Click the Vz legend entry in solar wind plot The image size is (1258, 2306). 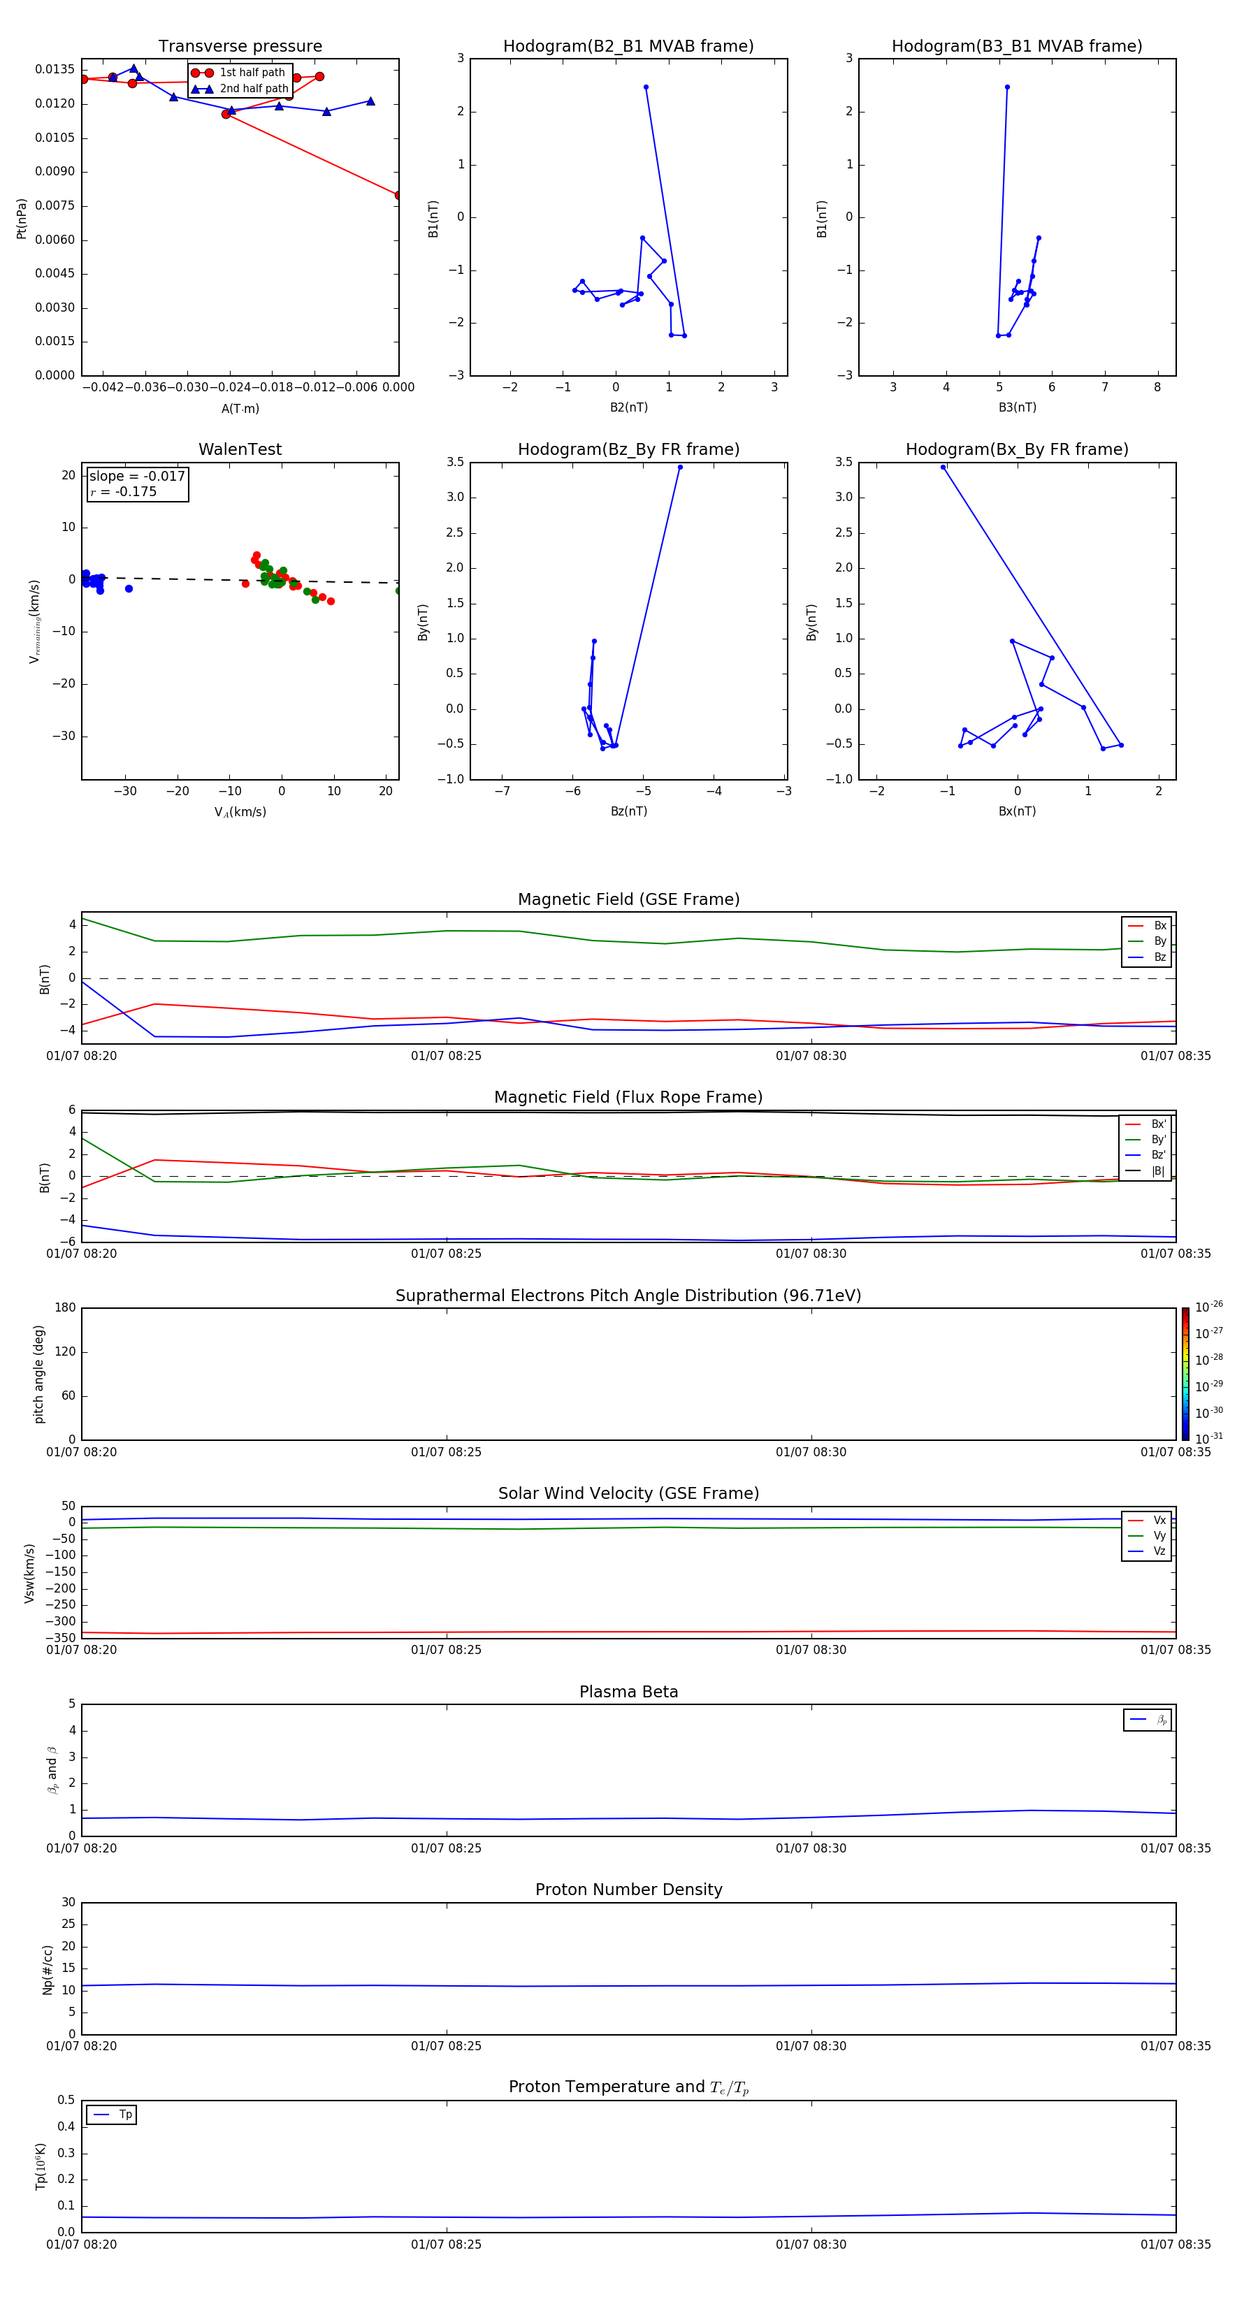coord(1147,1551)
